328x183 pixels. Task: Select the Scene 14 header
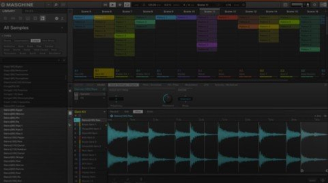pyautogui.click(x=271, y=12)
